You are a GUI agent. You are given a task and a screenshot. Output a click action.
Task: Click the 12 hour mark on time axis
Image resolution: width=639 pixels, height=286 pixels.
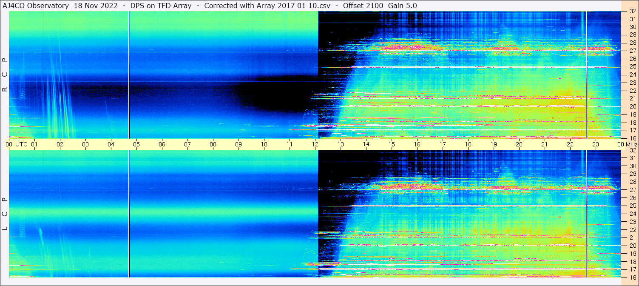pyautogui.click(x=315, y=144)
